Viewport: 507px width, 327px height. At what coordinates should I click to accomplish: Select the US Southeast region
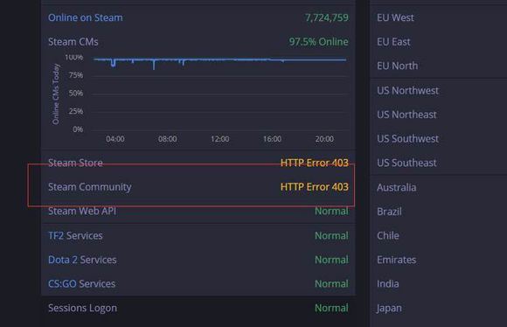406,163
